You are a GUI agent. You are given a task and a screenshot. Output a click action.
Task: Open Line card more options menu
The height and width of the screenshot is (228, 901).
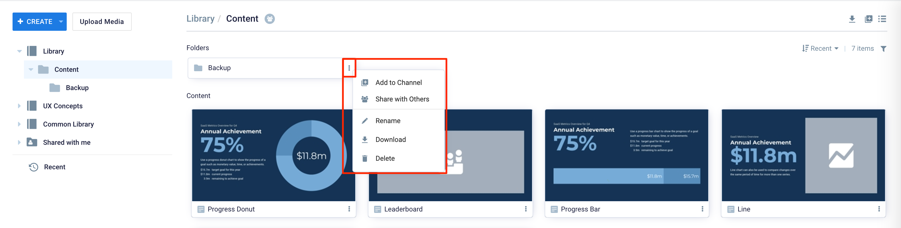879,209
